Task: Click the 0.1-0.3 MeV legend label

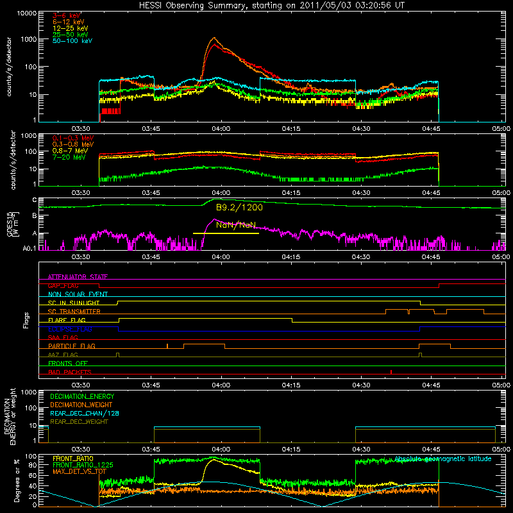Action: [73, 138]
